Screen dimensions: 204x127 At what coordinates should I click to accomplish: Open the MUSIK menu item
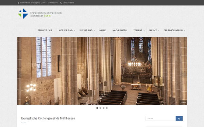pyautogui.click(x=103, y=30)
